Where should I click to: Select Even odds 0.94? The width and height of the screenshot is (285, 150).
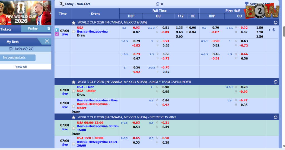(193, 32)
